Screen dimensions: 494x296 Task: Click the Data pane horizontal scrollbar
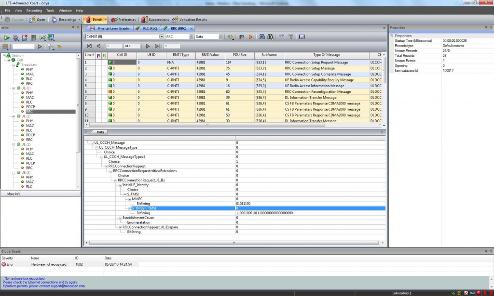234,243
